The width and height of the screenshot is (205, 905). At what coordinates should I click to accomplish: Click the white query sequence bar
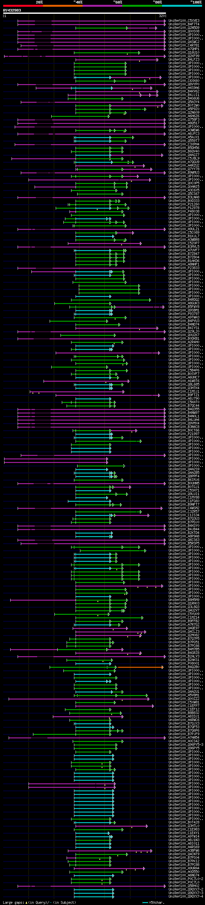(x=85, y=13)
